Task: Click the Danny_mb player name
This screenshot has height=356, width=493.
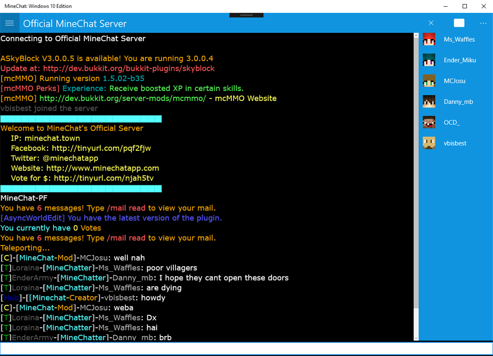Action: pyautogui.click(x=458, y=102)
